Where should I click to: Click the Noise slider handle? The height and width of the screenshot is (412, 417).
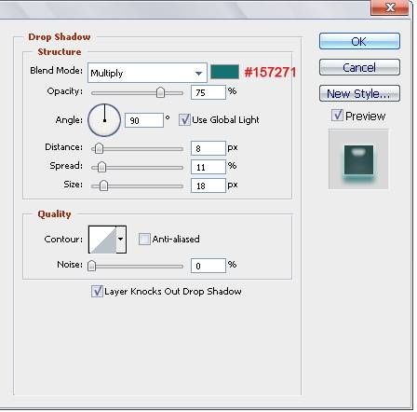(91, 266)
